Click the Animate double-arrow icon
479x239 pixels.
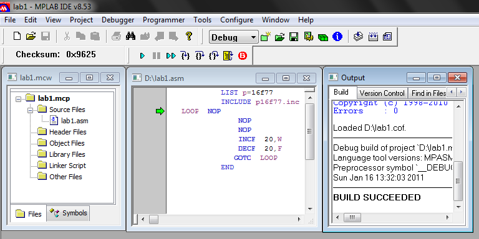(171, 56)
